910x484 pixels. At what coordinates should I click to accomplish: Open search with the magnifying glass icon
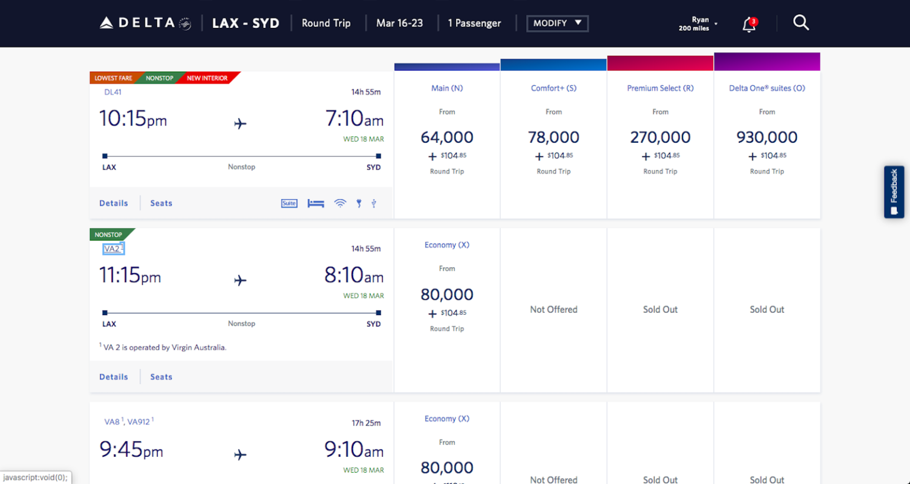pos(801,23)
